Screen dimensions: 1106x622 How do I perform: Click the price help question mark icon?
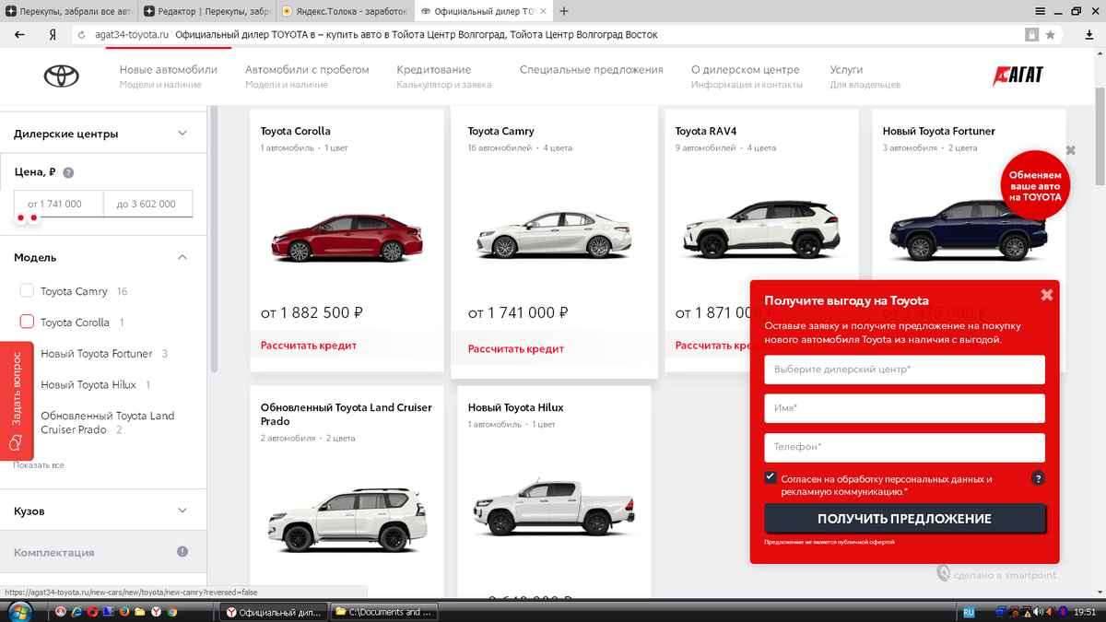click(68, 172)
